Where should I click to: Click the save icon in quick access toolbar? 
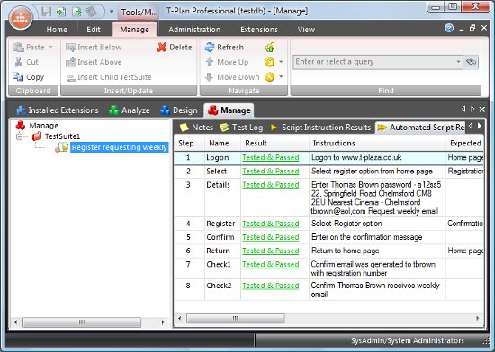[x=46, y=12]
